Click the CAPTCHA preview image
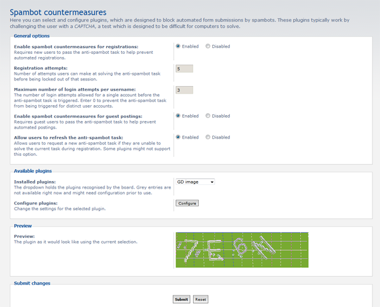The width and height of the screenshot is (380, 307). click(x=242, y=250)
